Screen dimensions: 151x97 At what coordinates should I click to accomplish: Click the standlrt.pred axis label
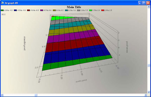pos(25,43)
